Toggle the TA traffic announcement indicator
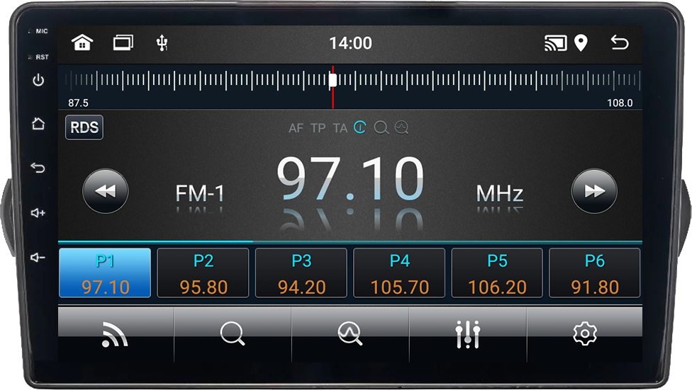 point(340,128)
